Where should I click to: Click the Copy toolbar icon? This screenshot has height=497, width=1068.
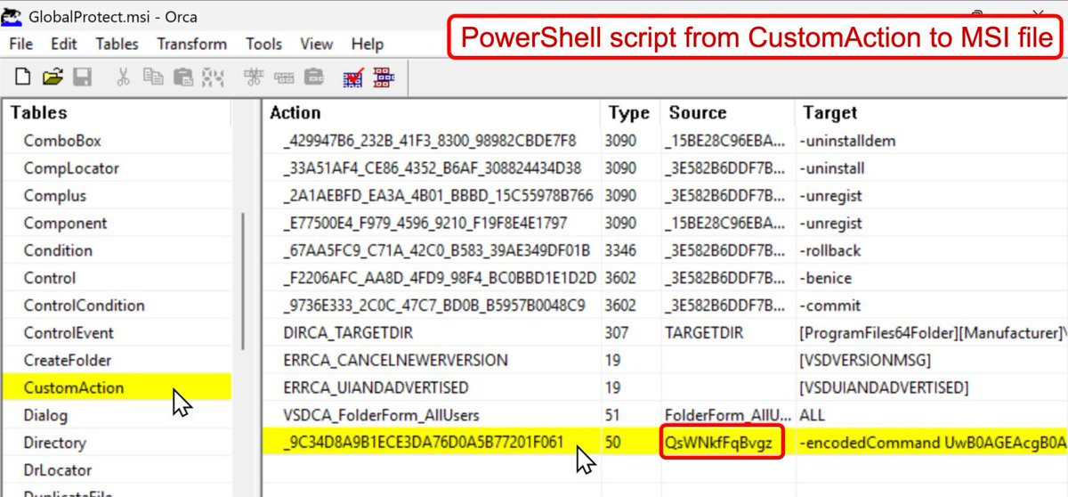point(154,78)
